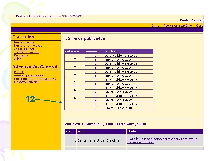Viewport: 215px width, 161px height.
Task: Select number 2 of Enero - Junio 2010
Action: point(95,108)
